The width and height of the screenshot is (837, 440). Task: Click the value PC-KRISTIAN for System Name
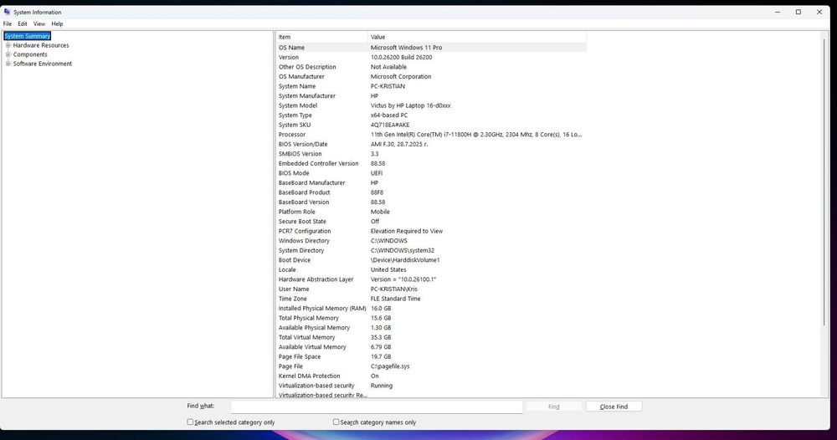pos(388,86)
